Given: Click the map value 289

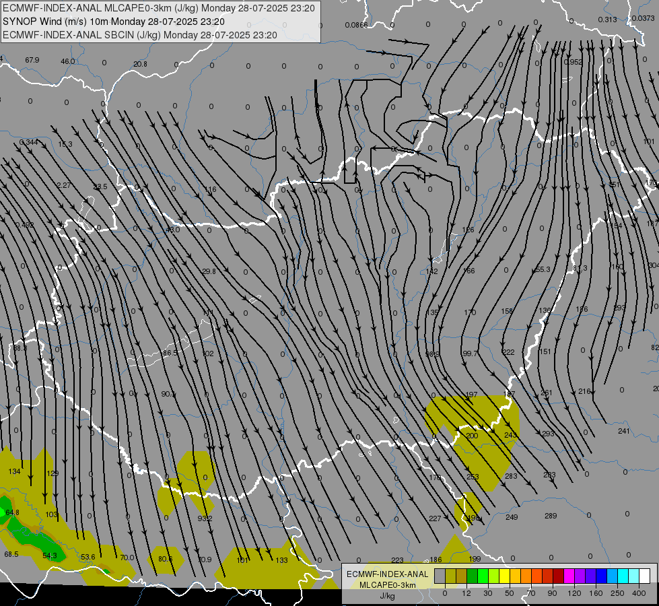Looking at the screenshot, I should pyautogui.click(x=551, y=516).
